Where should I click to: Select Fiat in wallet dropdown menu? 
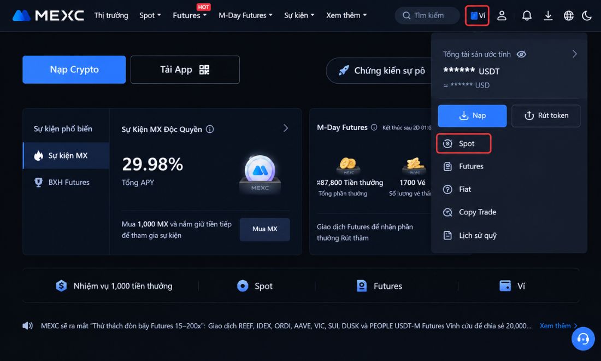[x=457, y=189]
